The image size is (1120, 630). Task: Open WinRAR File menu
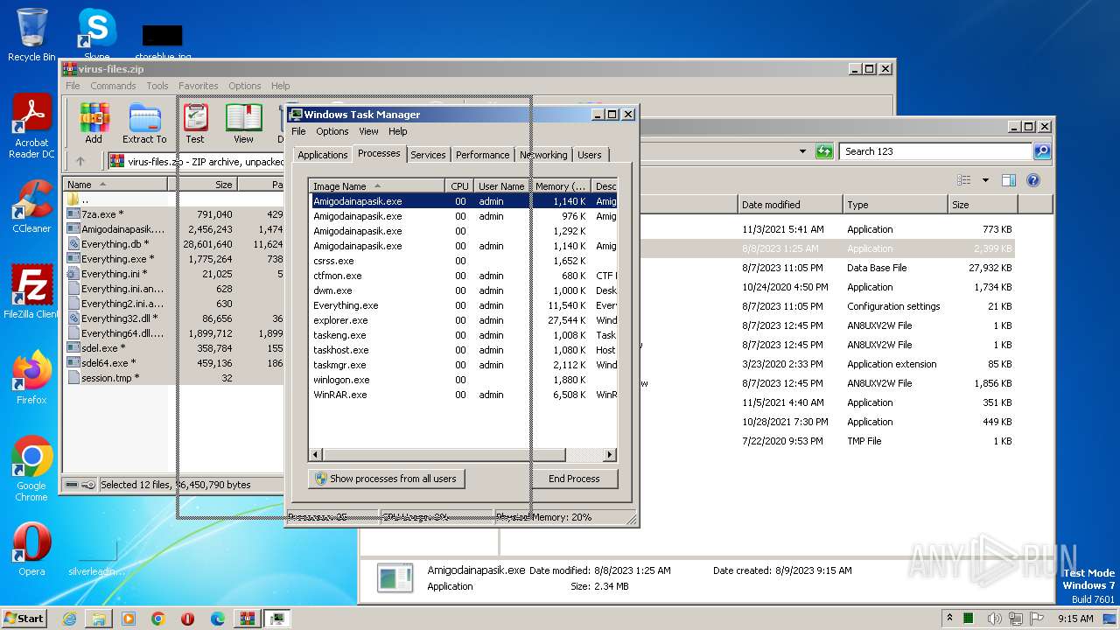73,86
